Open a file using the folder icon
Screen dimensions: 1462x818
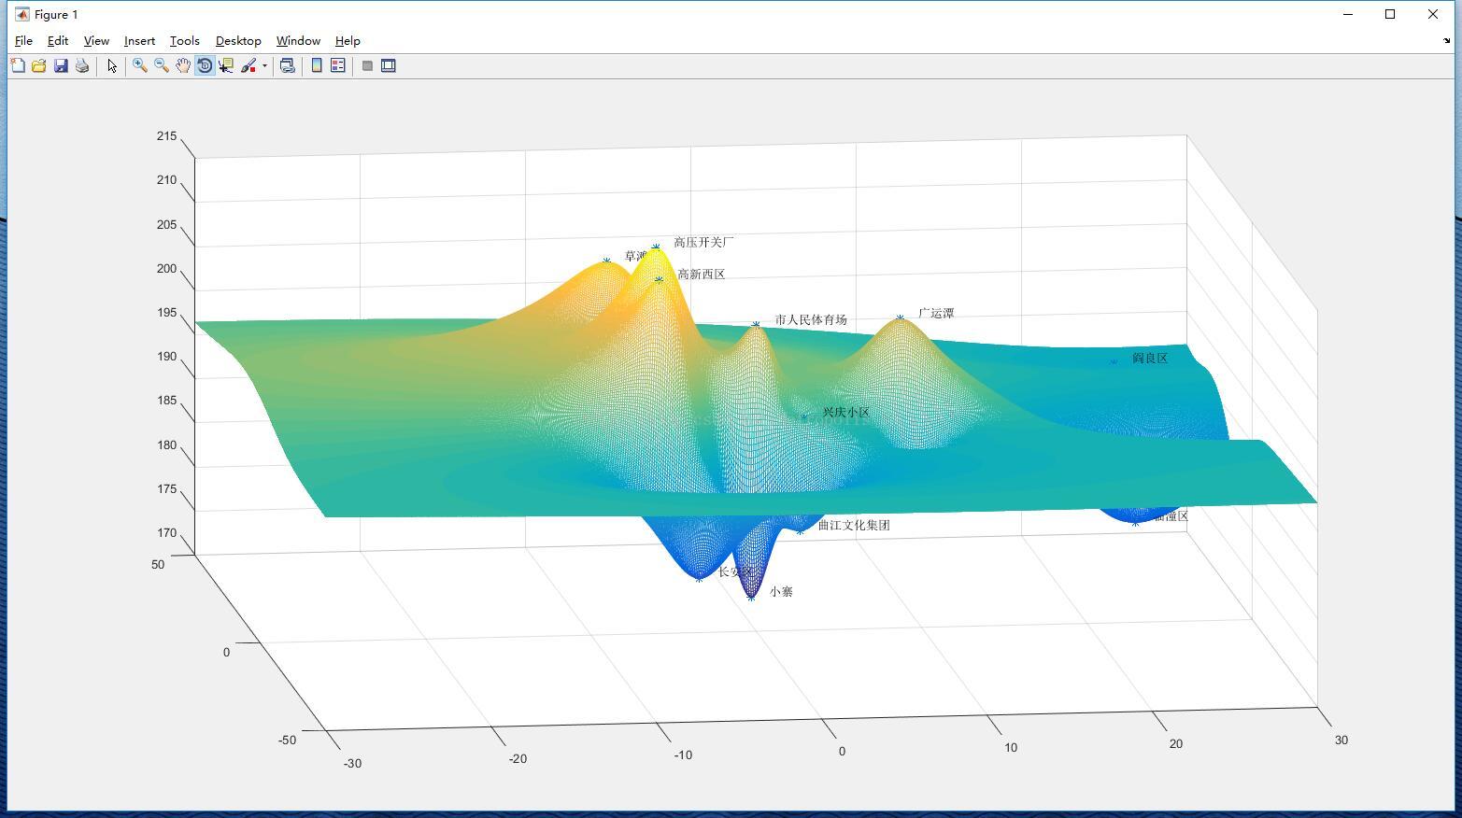pyautogui.click(x=38, y=65)
